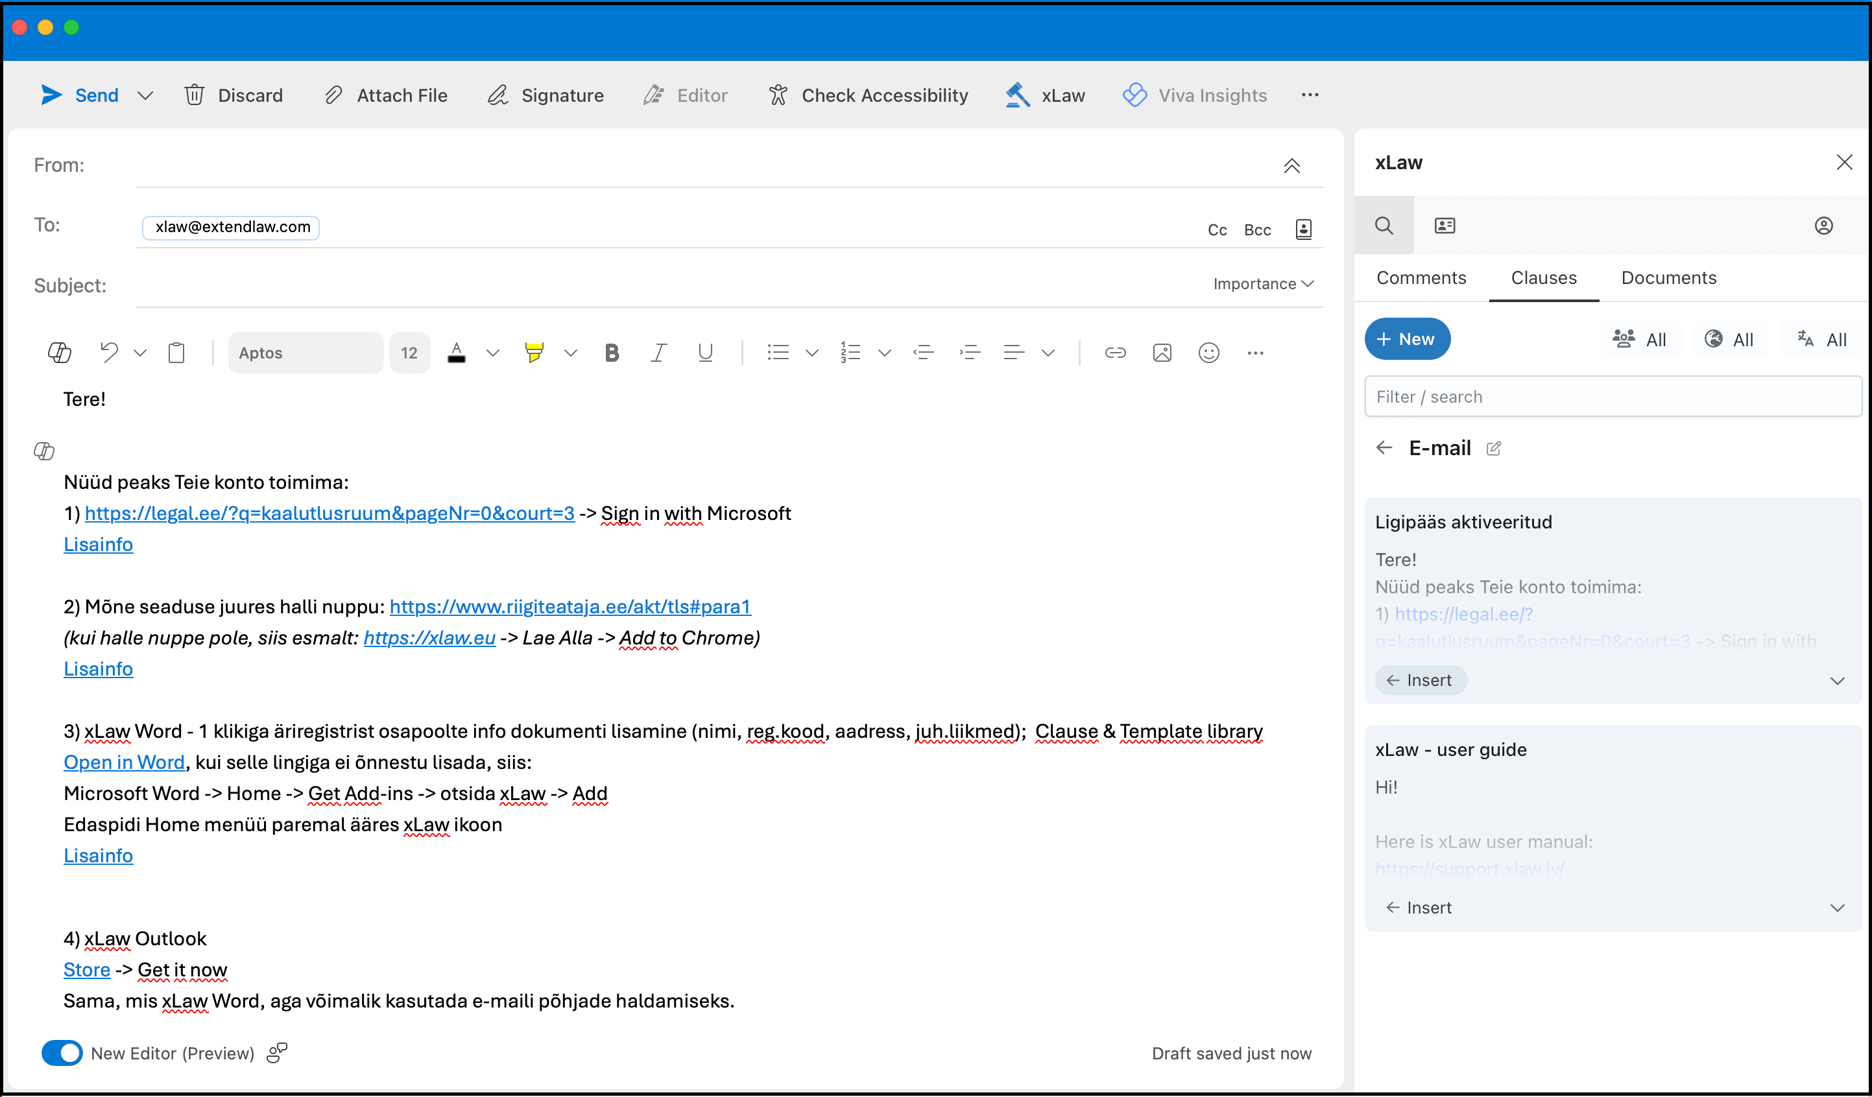Click the New clause button
The width and height of the screenshot is (1872, 1097).
tap(1406, 340)
